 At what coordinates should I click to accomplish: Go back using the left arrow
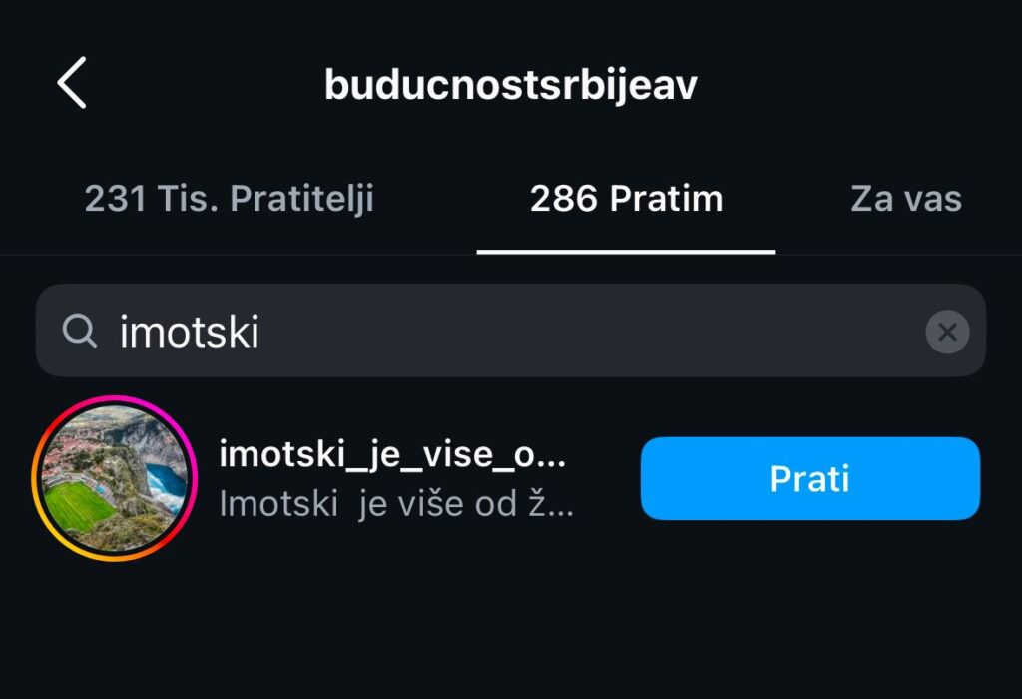click(x=72, y=82)
